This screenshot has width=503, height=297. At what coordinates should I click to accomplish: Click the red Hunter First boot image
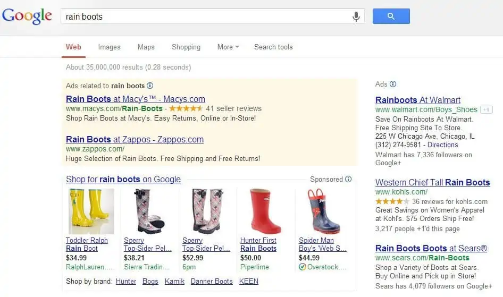coord(261,211)
